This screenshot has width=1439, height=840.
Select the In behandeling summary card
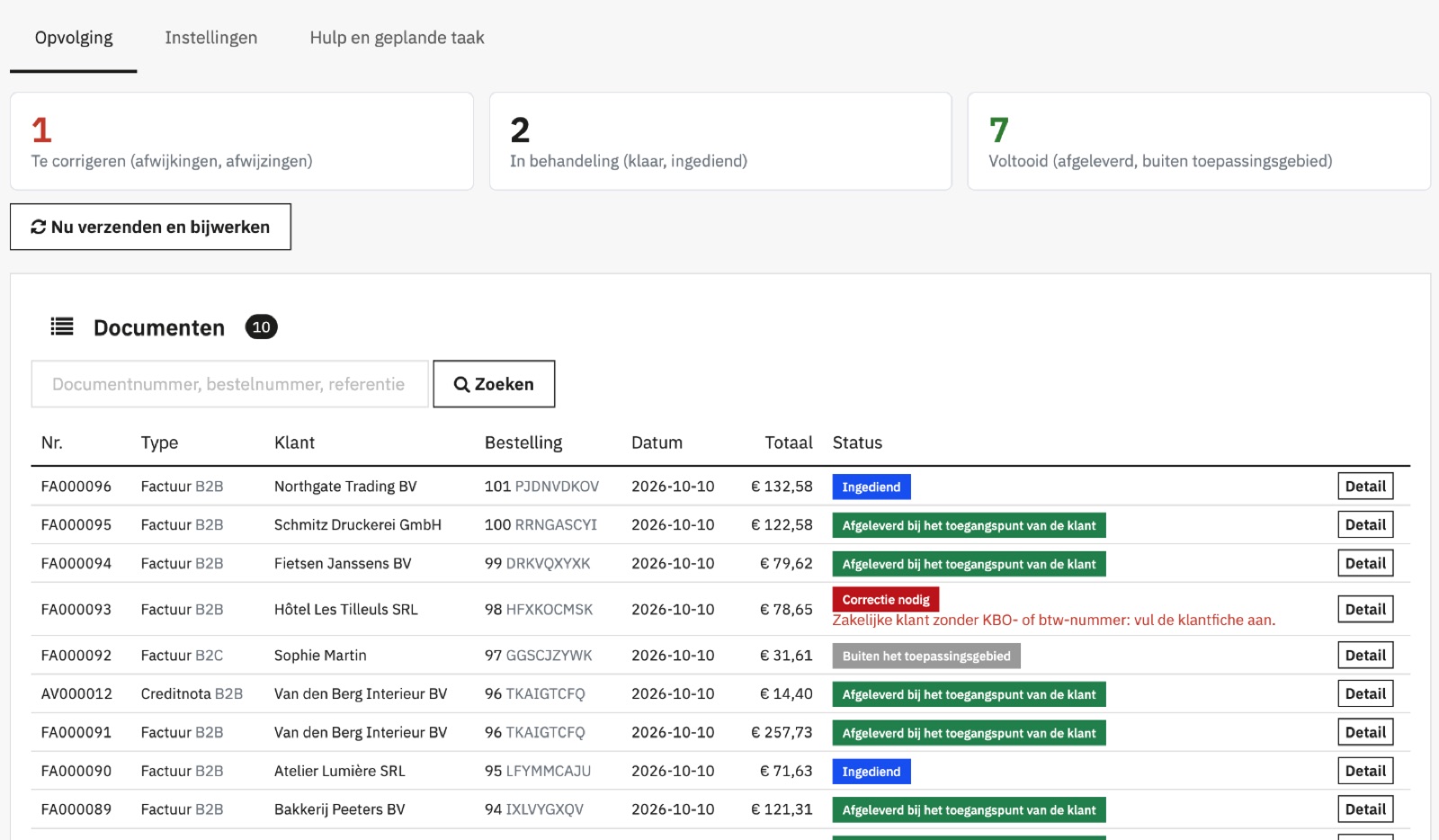point(720,141)
